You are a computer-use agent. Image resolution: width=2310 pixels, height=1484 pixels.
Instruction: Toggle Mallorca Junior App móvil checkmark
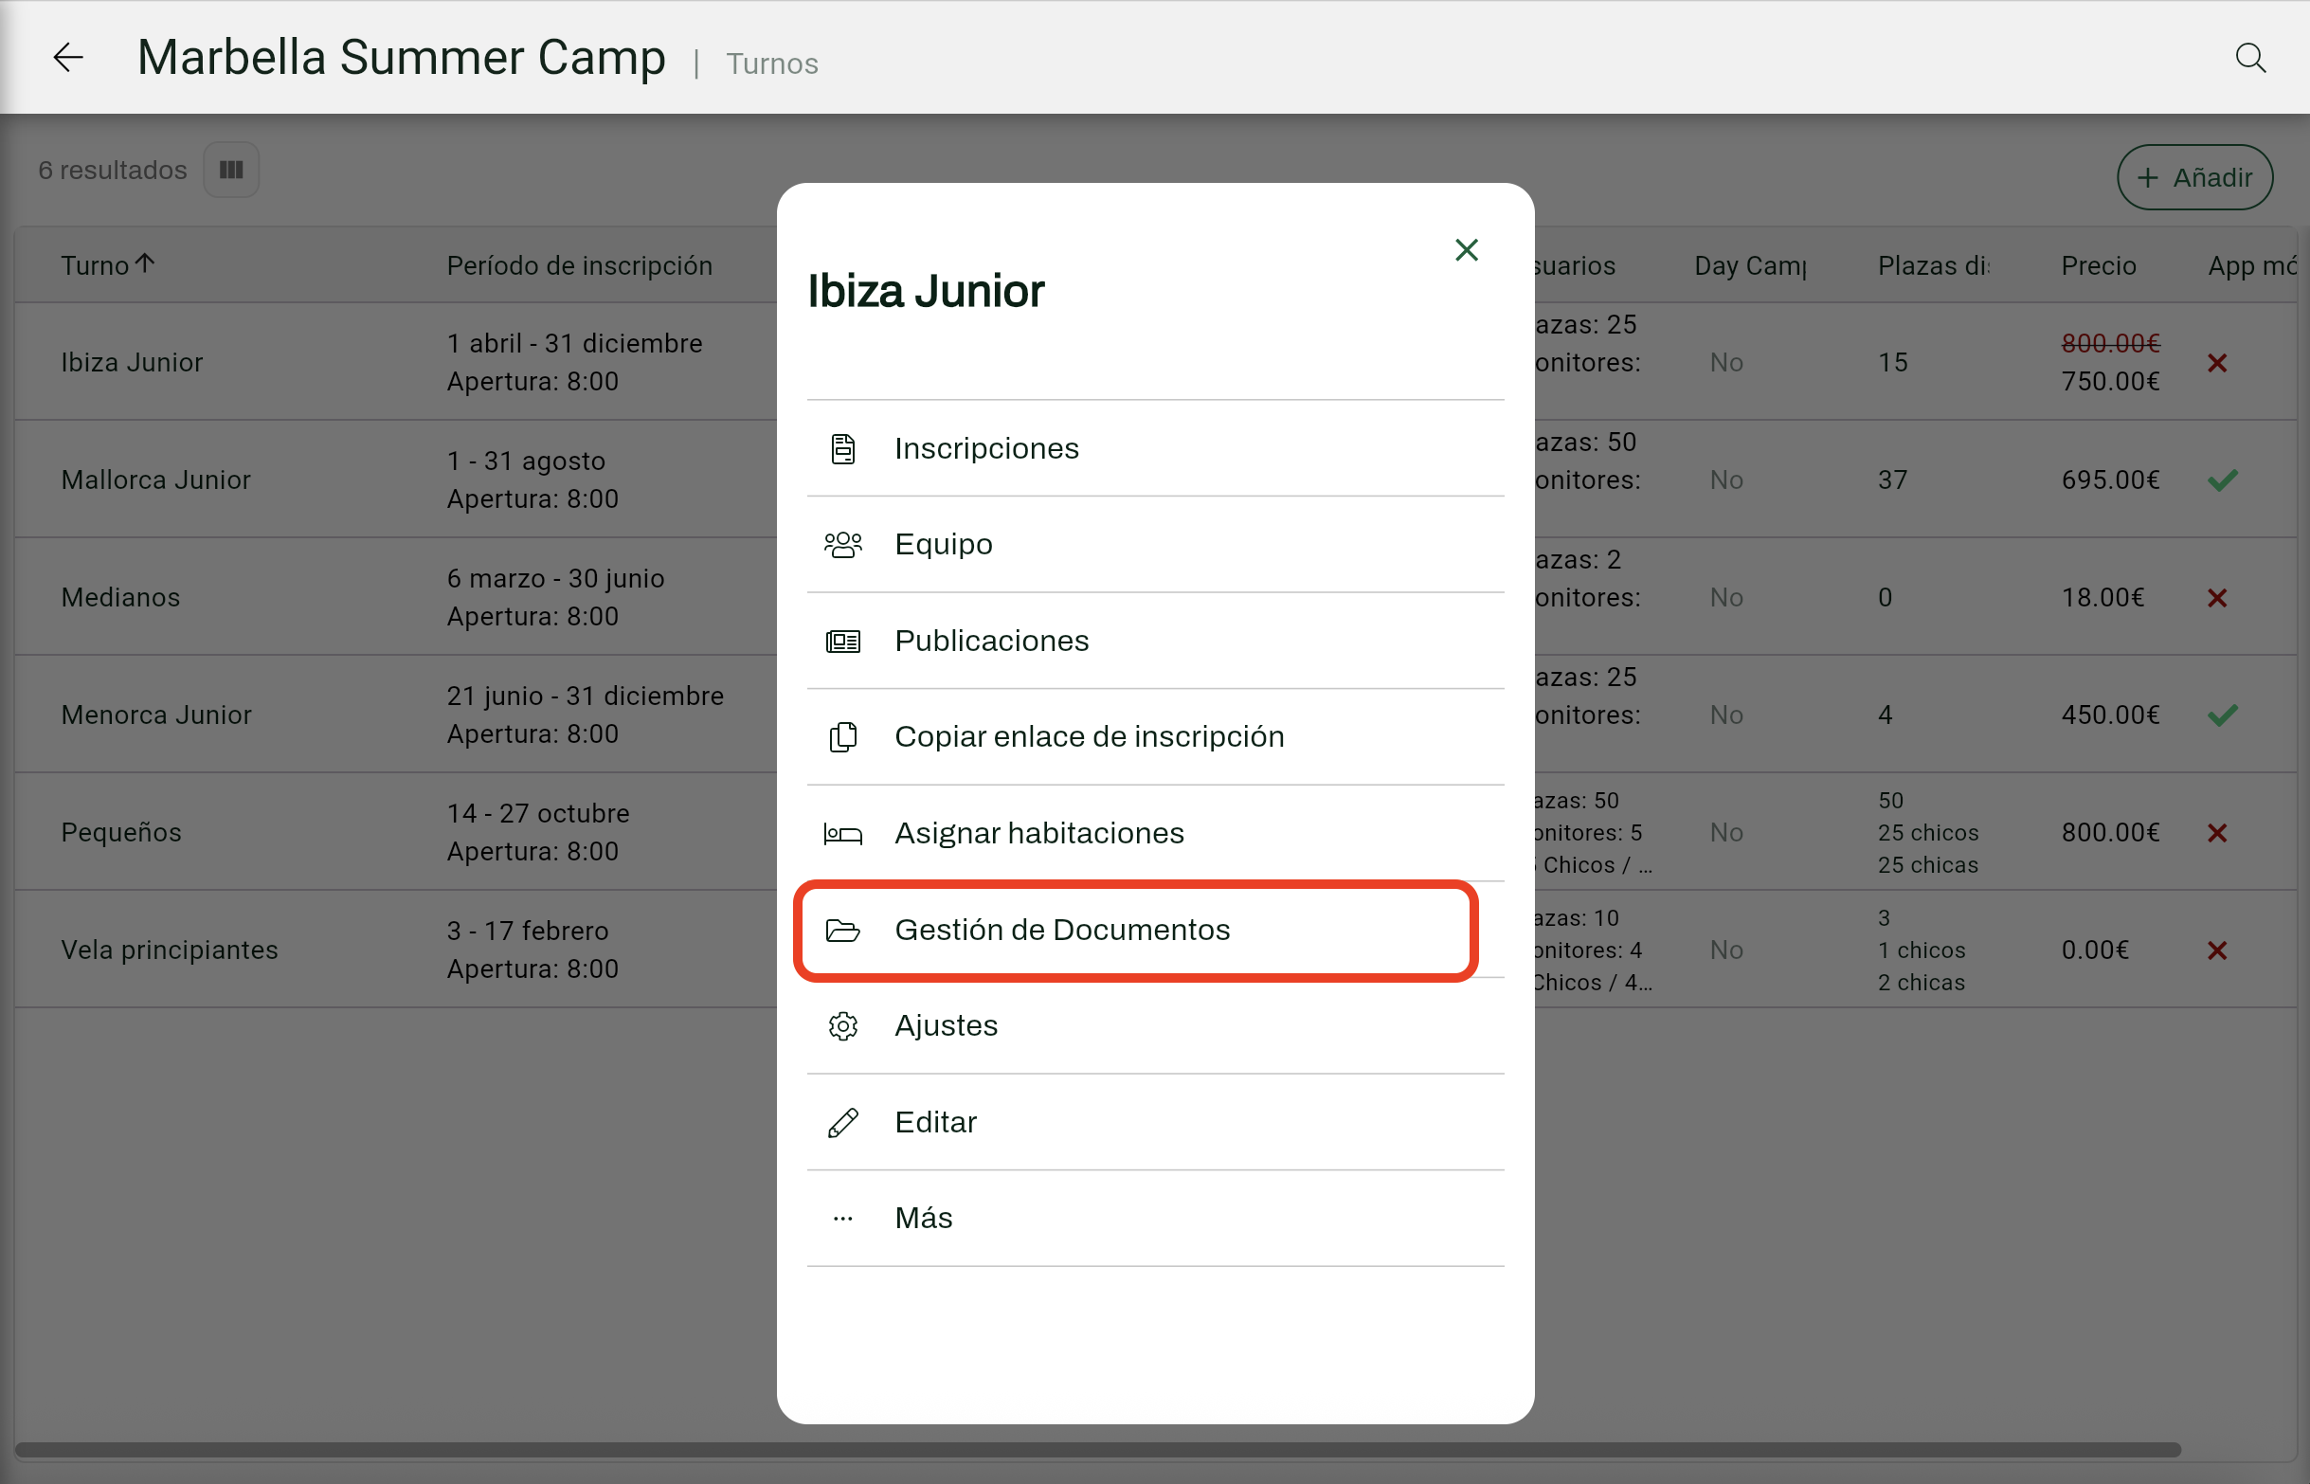coord(2222,480)
